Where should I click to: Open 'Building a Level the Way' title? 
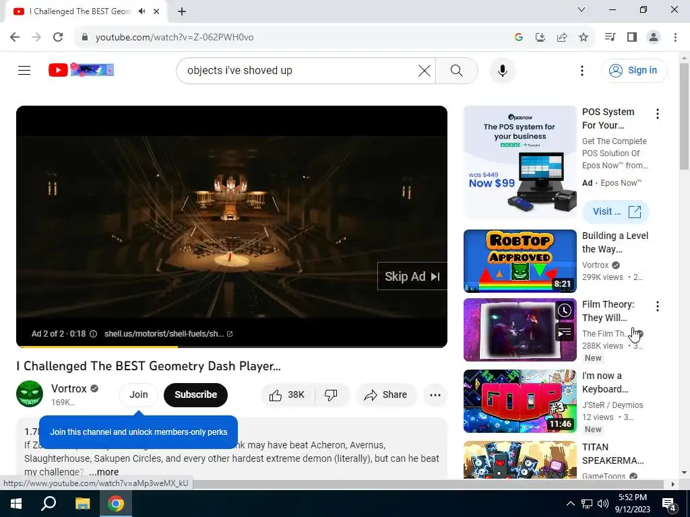[615, 242]
